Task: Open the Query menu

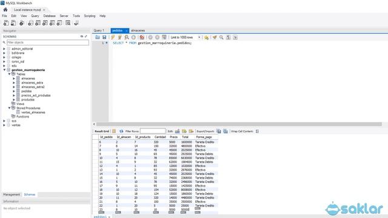Action: pyautogui.click(x=35, y=16)
